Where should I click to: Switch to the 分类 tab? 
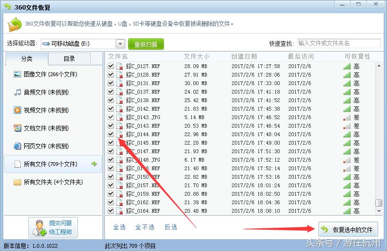click(26, 59)
